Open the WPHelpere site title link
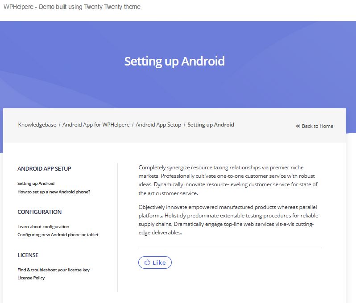 pos(72,7)
